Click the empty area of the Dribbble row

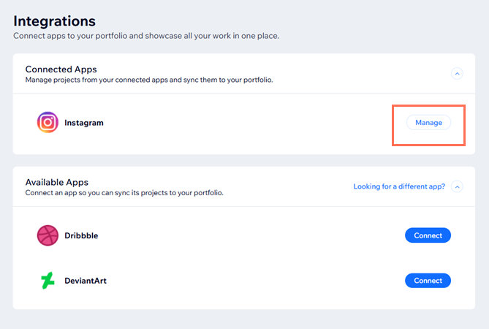249,235
